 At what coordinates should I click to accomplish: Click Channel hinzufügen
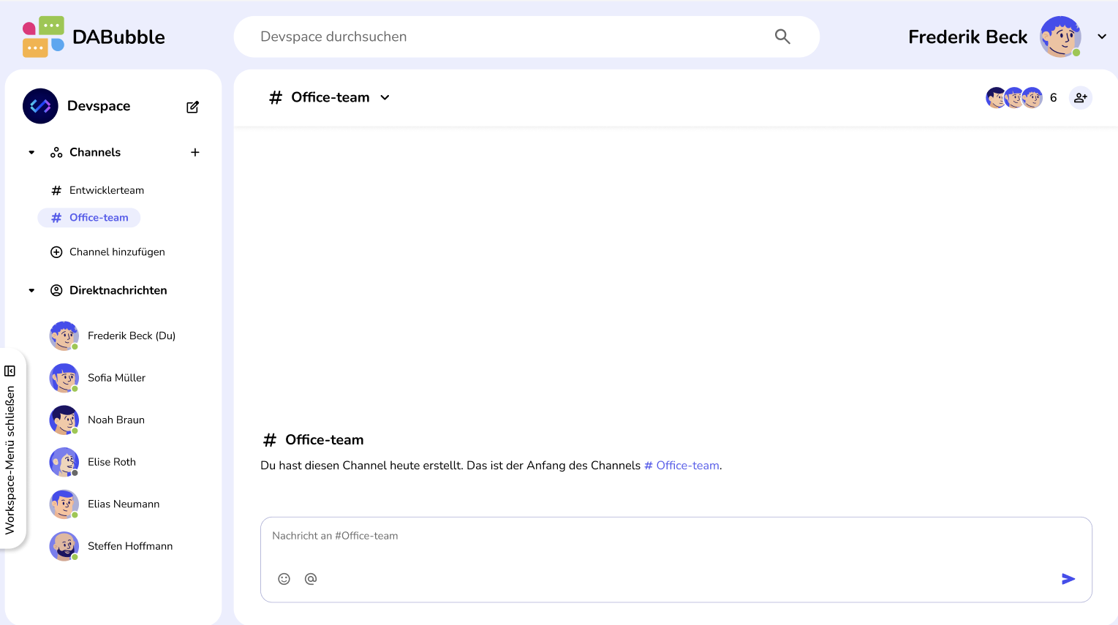click(x=116, y=252)
